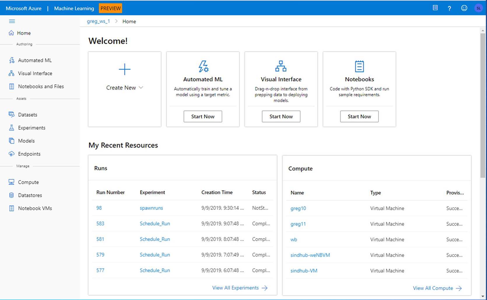This screenshot has height=300, width=487.
Task: Send feedback using the smiley icon
Action: tap(464, 8)
